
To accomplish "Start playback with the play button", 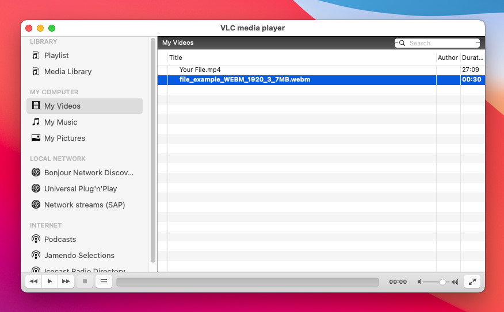I will pos(49,282).
